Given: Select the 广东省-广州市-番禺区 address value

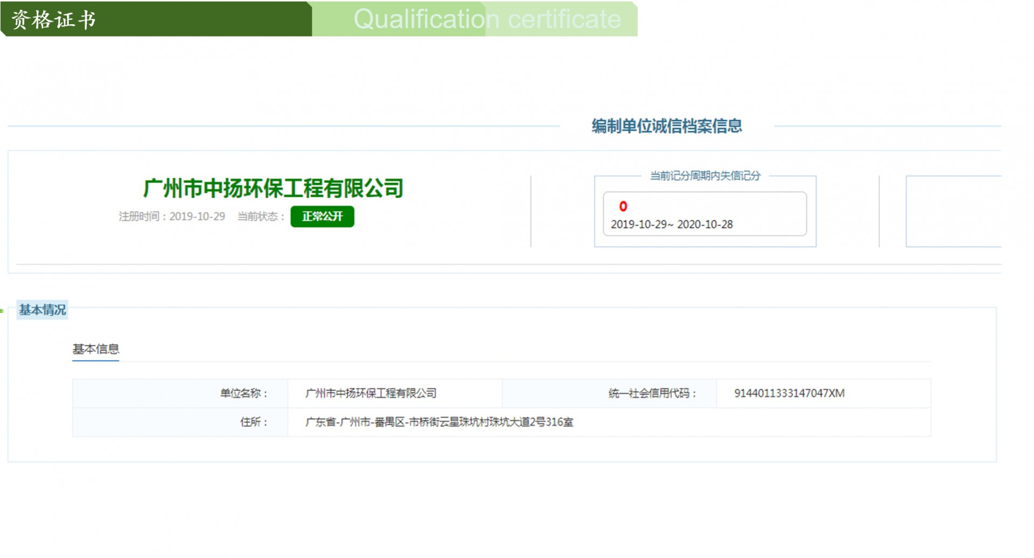Looking at the screenshot, I should pos(439,422).
